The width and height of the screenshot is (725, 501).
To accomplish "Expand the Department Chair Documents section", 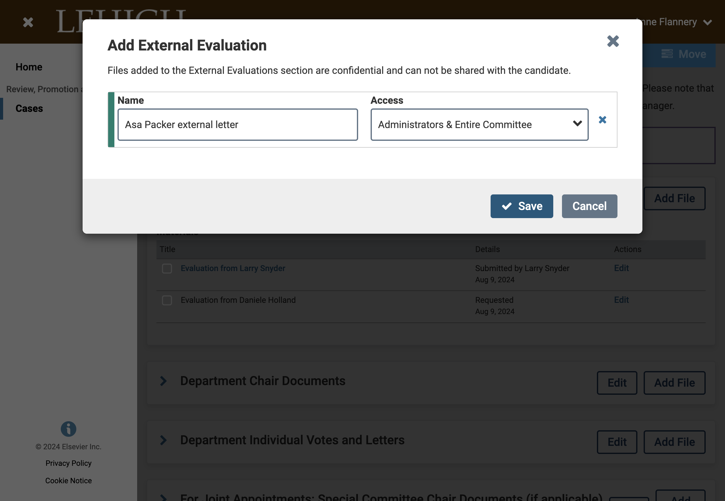I will (x=163, y=381).
